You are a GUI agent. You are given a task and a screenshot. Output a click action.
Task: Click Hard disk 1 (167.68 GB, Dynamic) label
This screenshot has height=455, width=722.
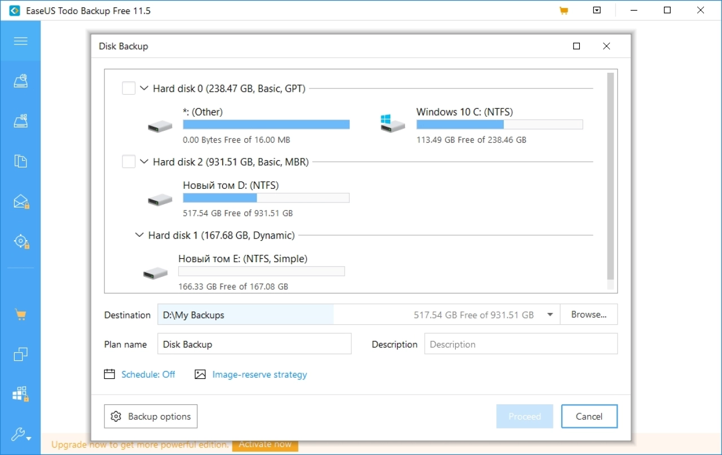(222, 235)
